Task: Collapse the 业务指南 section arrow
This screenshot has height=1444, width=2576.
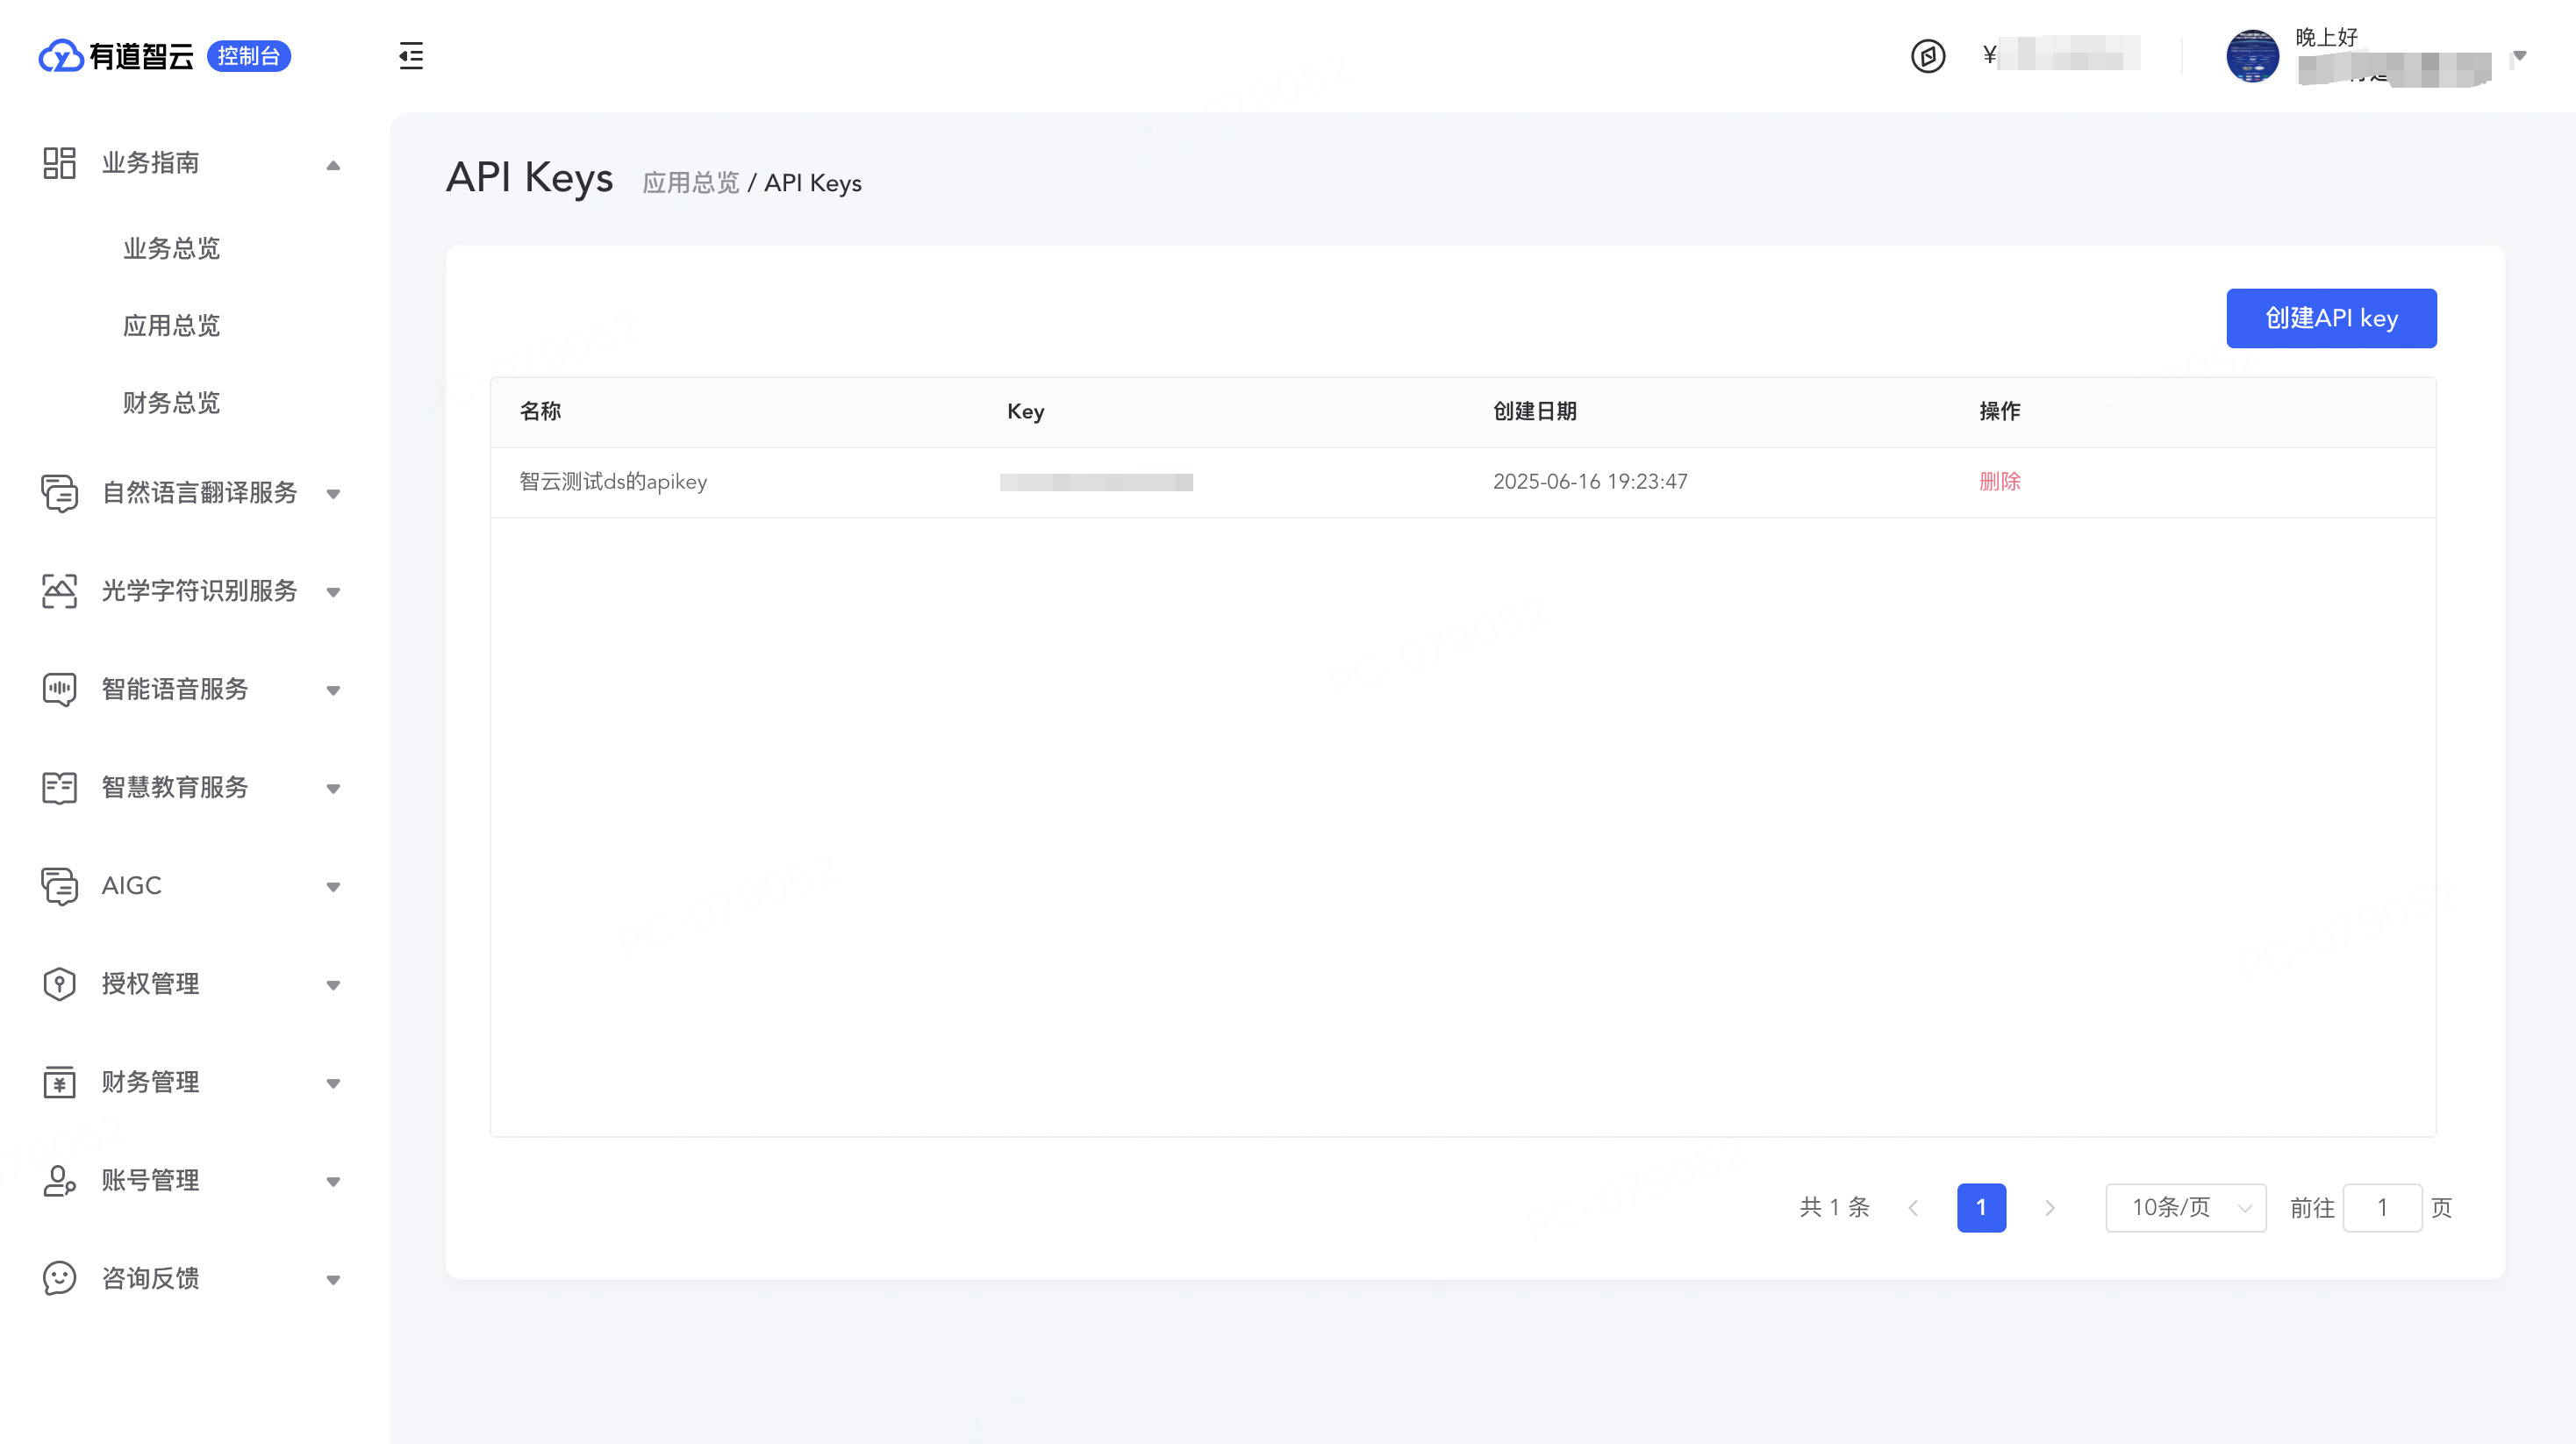Action: (333, 165)
